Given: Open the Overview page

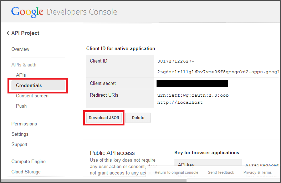Looking at the screenshot, I should pyautogui.click(x=20, y=49).
